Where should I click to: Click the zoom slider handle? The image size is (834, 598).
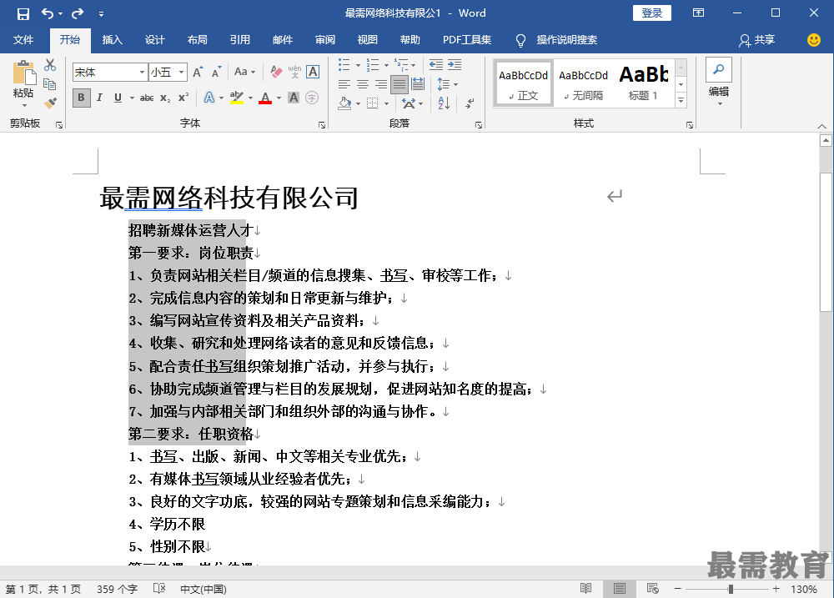click(731, 589)
